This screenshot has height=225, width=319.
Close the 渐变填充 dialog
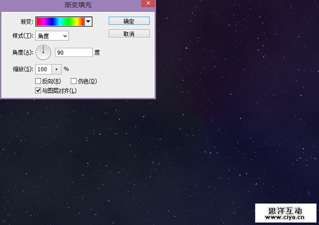click(x=148, y=3)
